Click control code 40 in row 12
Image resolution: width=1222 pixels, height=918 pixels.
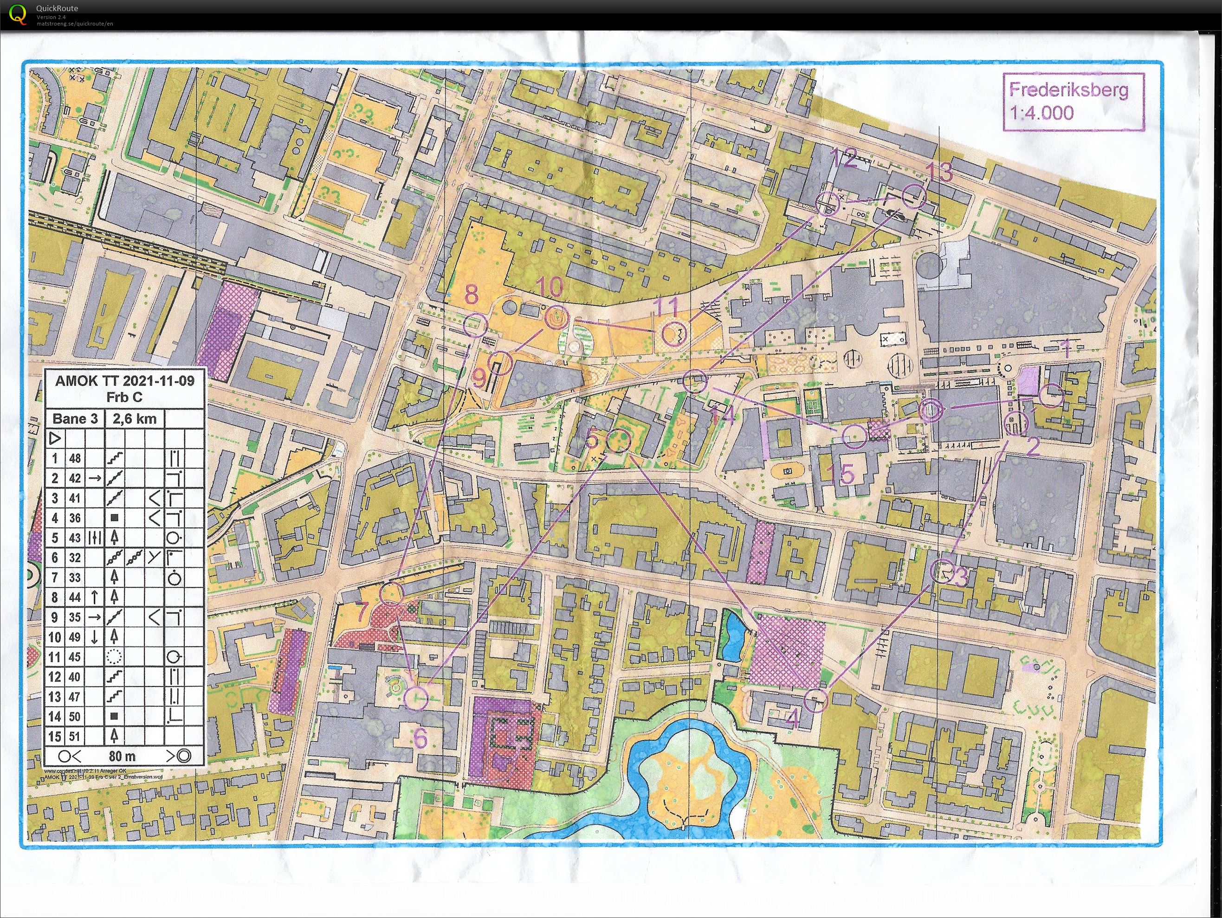pos(75,677)
